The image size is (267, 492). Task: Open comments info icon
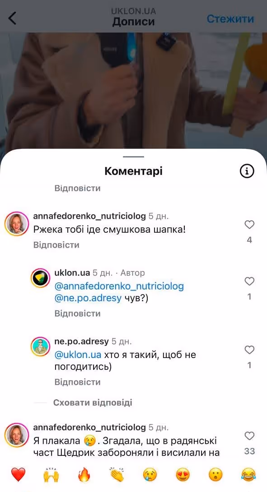coord(247,171)
